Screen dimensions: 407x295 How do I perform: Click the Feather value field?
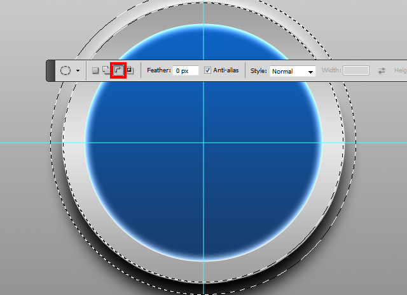tap(186, 70)
